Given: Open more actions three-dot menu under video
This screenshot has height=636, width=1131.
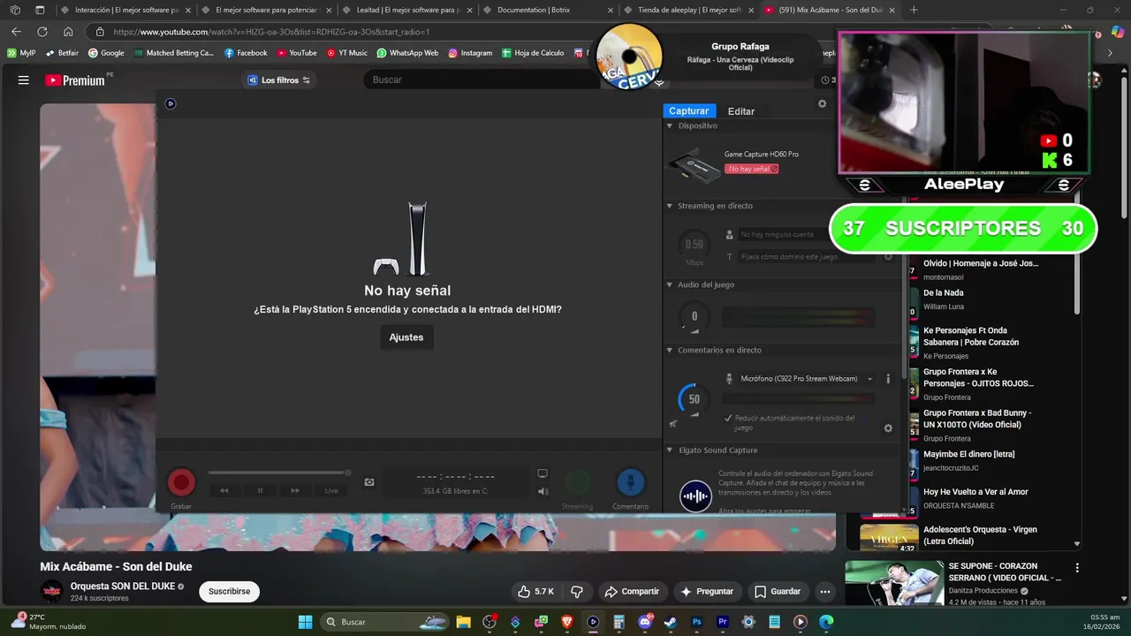Looking at the screenshot, I should click(x=825, y=592).
